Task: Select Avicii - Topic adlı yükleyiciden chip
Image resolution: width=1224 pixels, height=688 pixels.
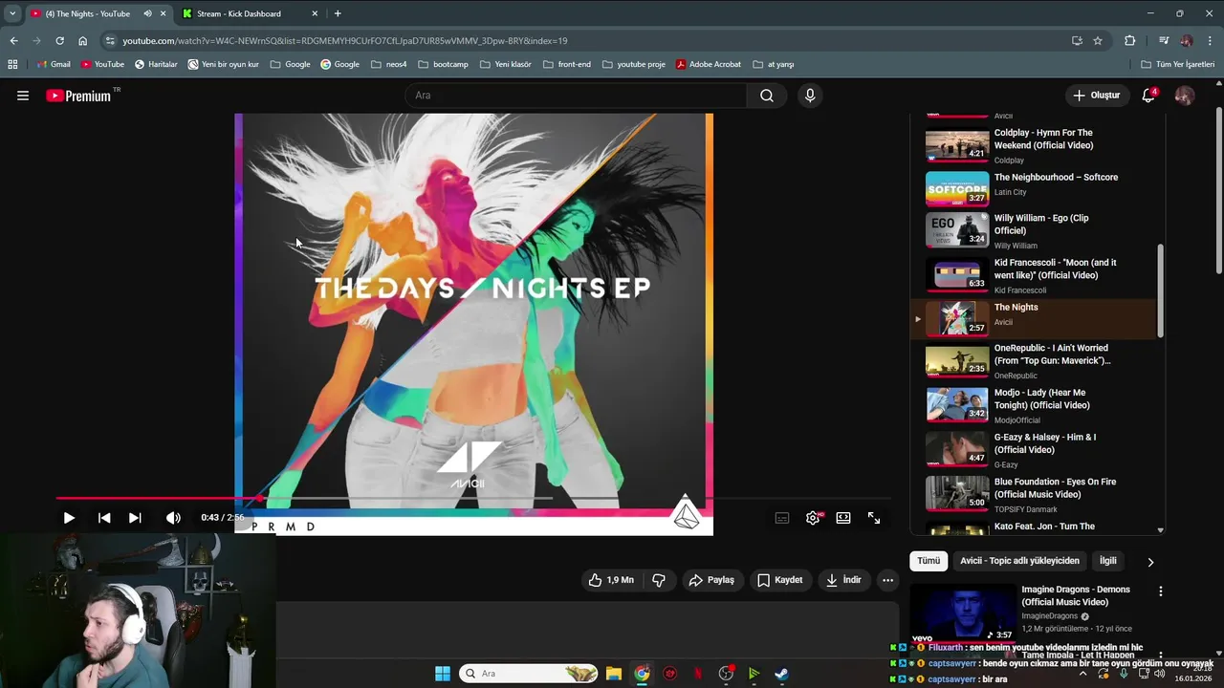Action: tap(1019, 561)
